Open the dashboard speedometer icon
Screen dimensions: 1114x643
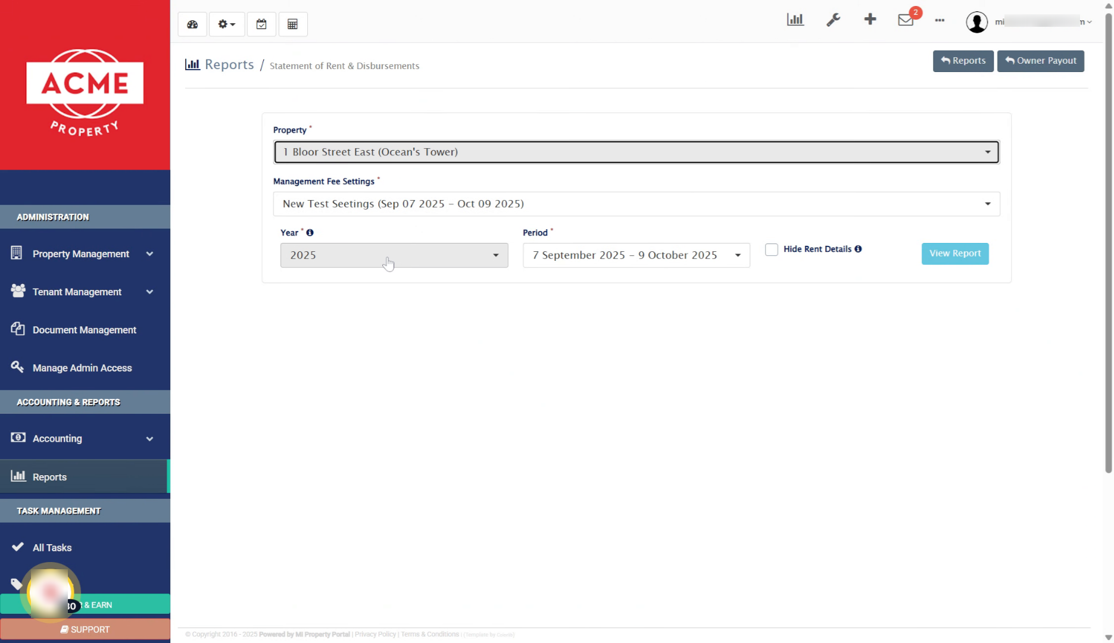tap(192, 24)
